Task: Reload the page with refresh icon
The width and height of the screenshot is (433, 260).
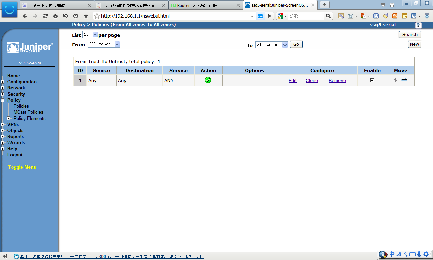Action: click(45, 16)
